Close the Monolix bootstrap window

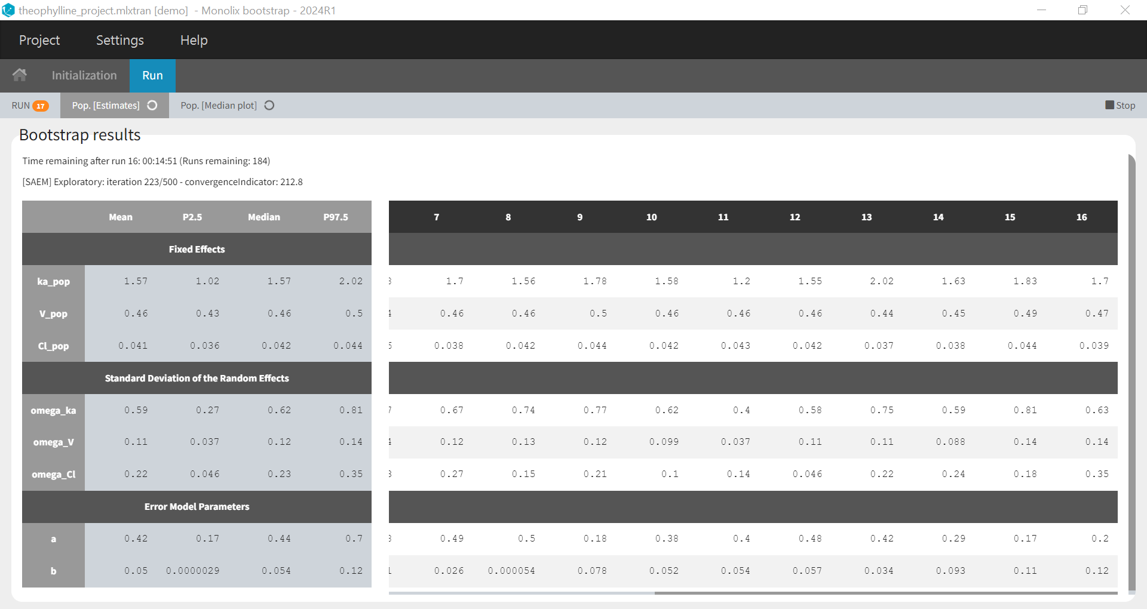coord(1125,10)
